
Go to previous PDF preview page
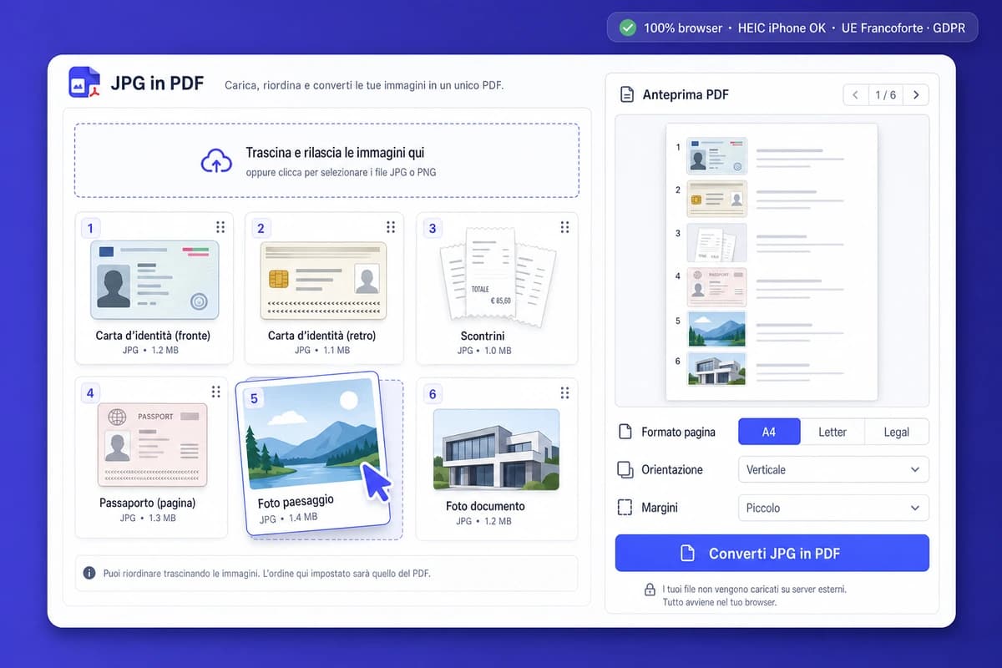tap(855, 95)
